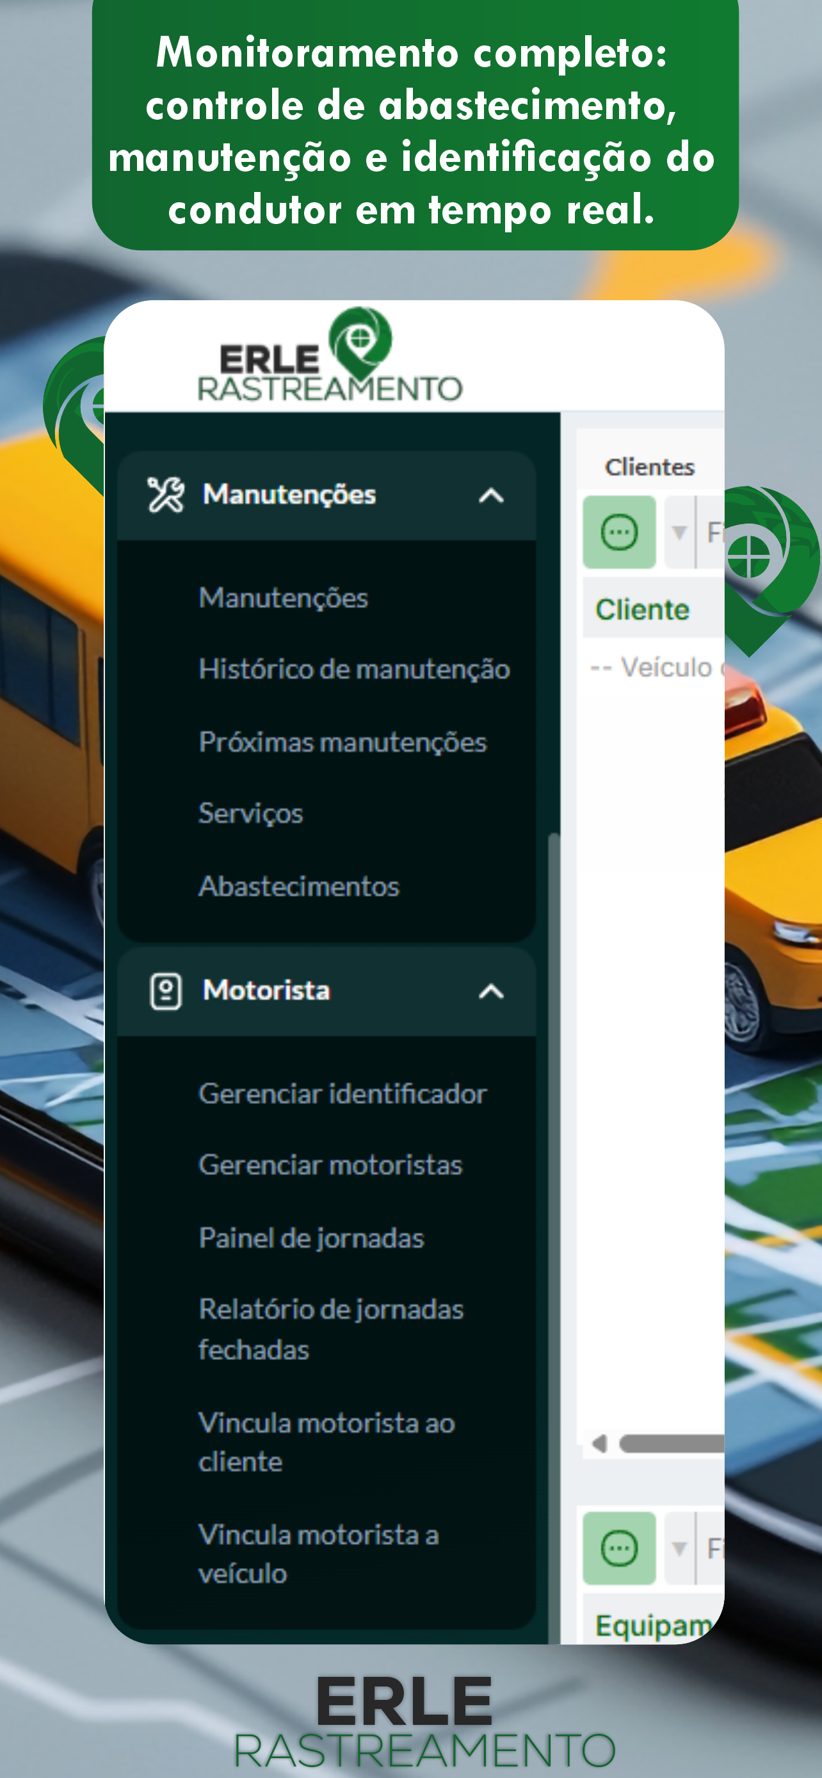This screenshot has width=822, height=1778.
Task: Open filter dropdown arrow above Equipam
Action: pyautogui.click(x=679, y=1549)
